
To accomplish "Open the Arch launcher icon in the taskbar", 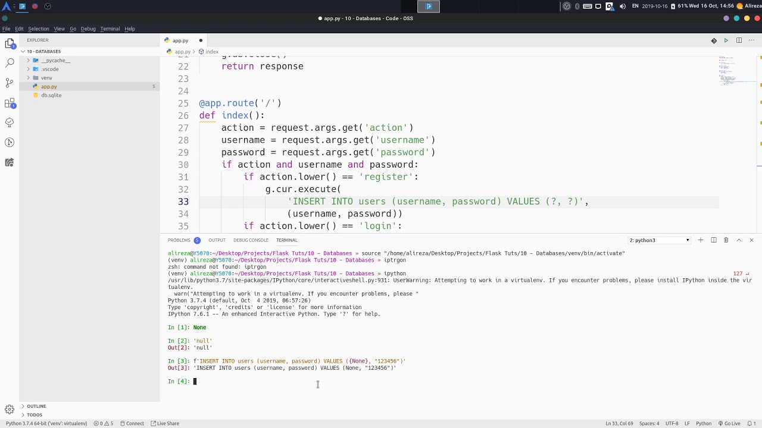I will (6, 6).
